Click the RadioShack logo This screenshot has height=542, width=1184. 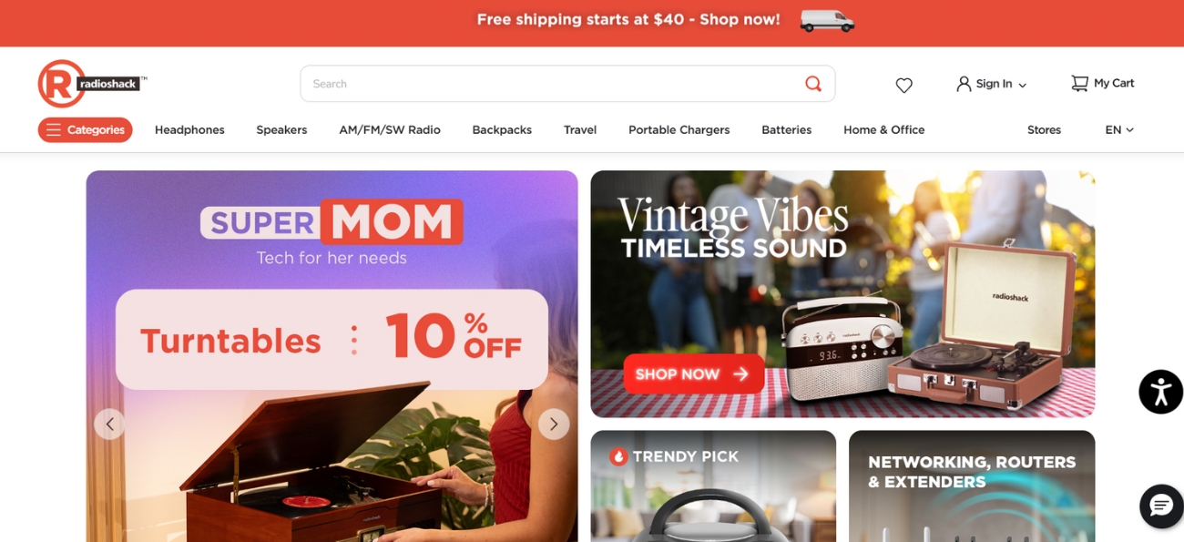click(x=92, y=84)
